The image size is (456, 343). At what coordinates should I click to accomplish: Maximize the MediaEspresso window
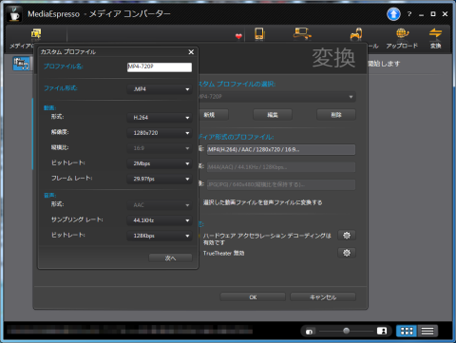pos(433,14)
